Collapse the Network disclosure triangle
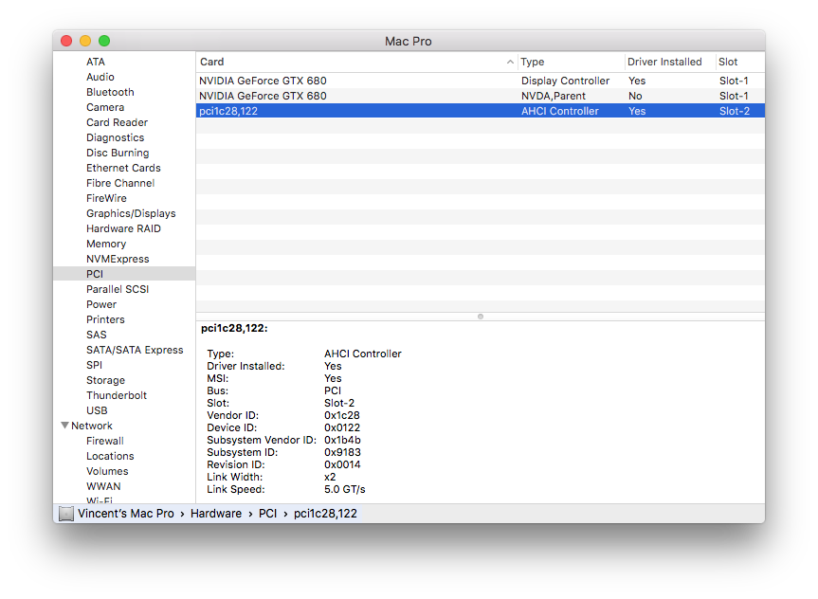Image resolution: width=818 pixels, height=599 pixels. click(x=64, y=425)
